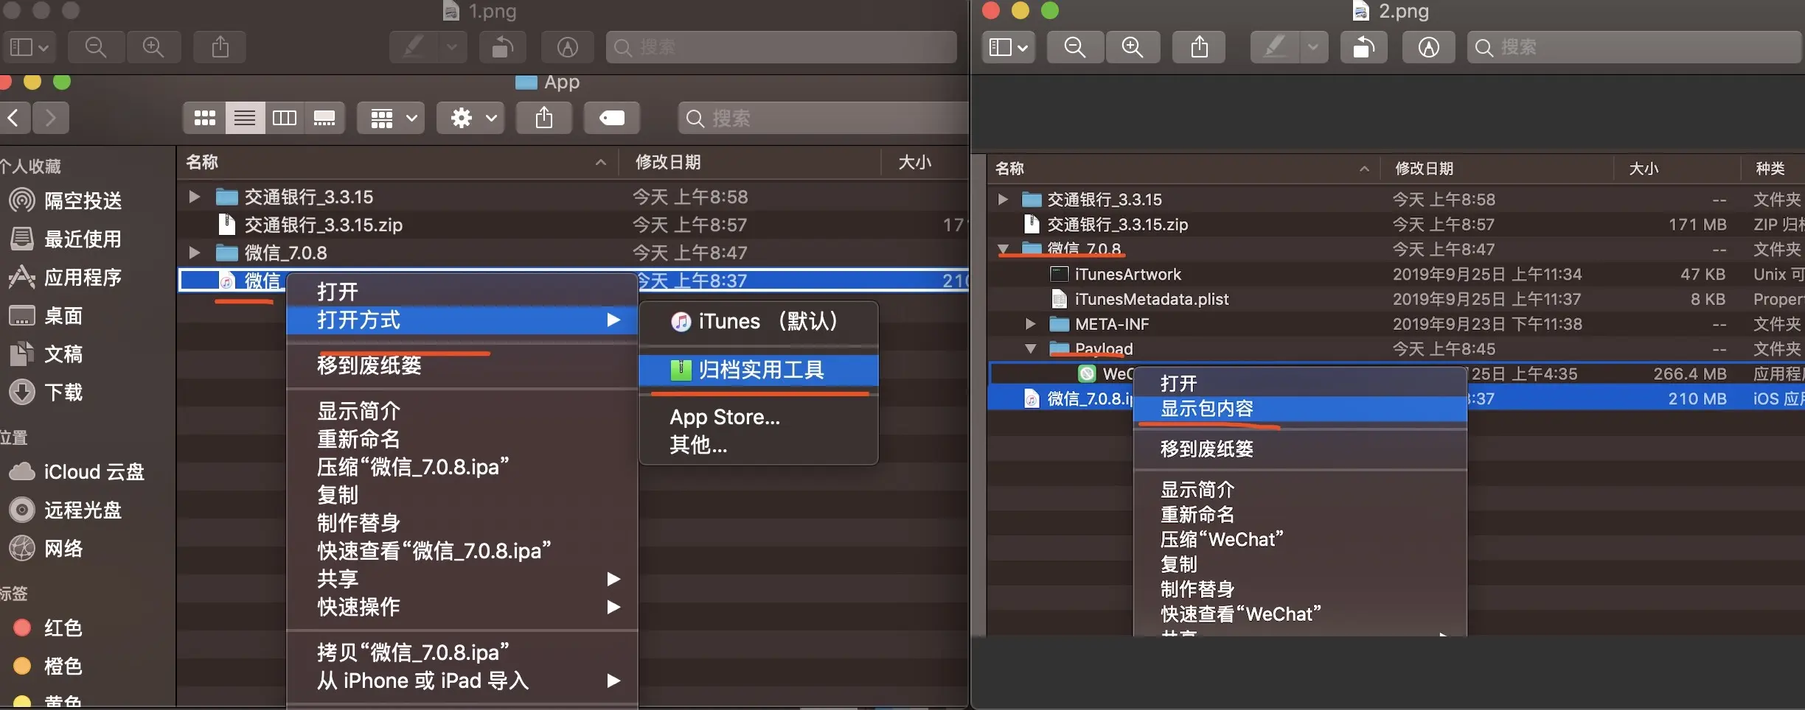
Task: Select iTunesMetadata.plist file row
Action: 1396,299
